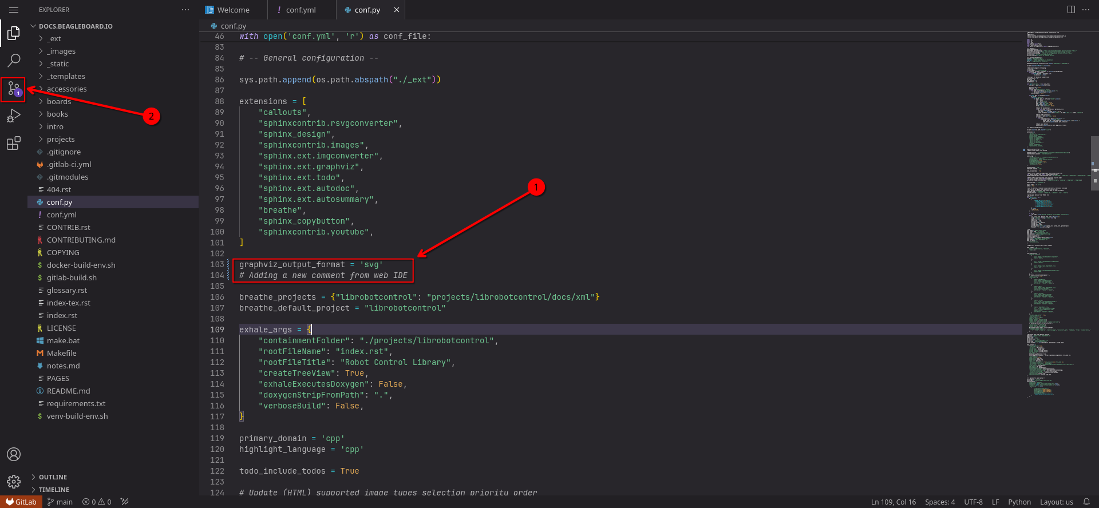Expand the TIMELINE section
Screen dimensions: 1099x508
[54, 490]
